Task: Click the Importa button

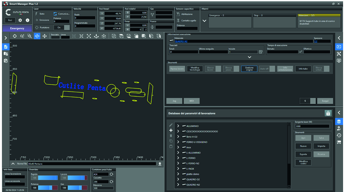Action: pos(321,146)
